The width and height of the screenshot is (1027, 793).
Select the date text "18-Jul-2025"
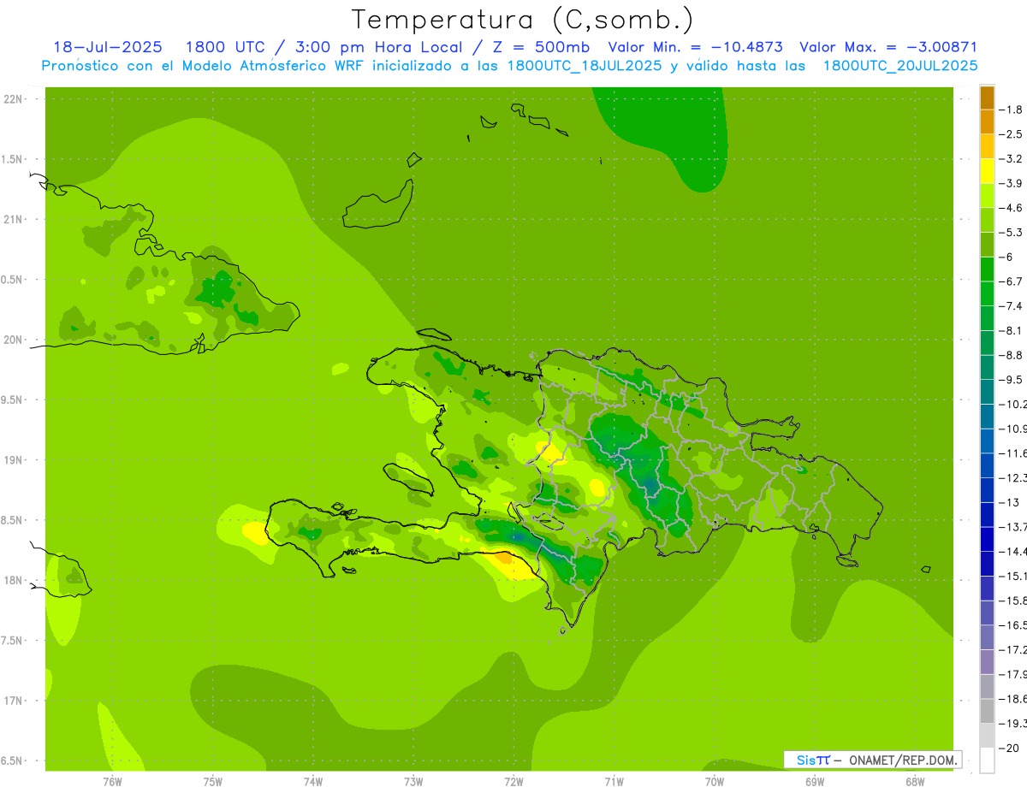tap(107, 47)
